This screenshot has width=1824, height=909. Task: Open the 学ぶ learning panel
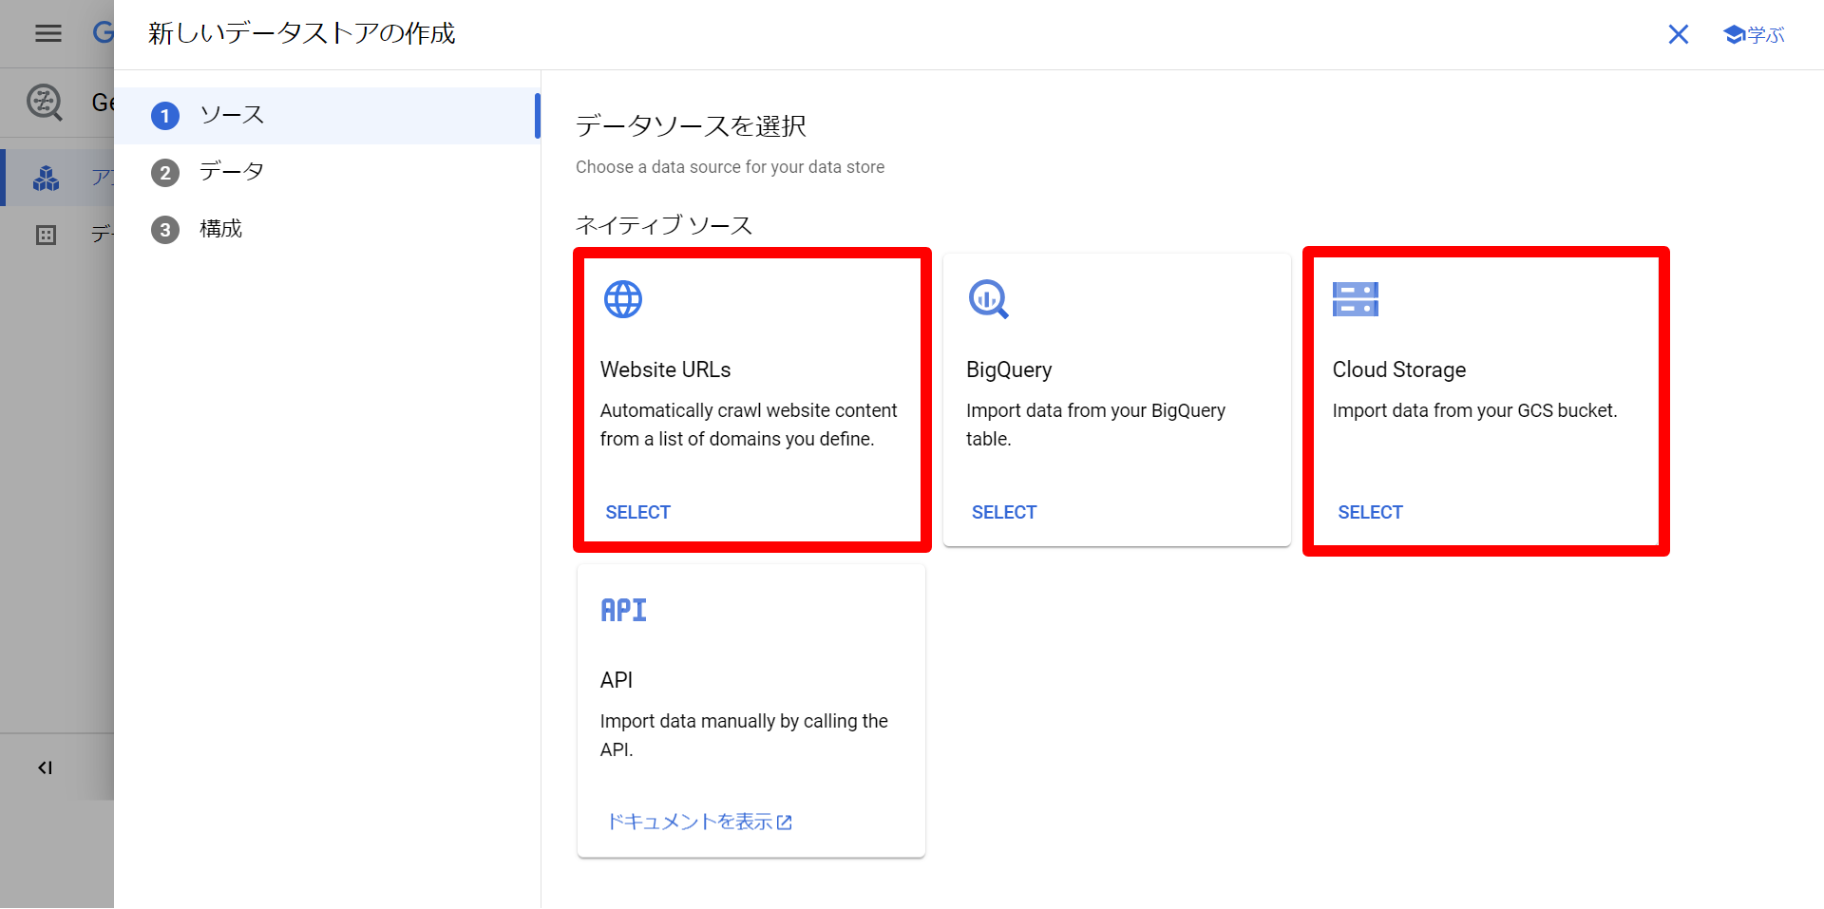pyautogui.click(x=1754, y=35)
